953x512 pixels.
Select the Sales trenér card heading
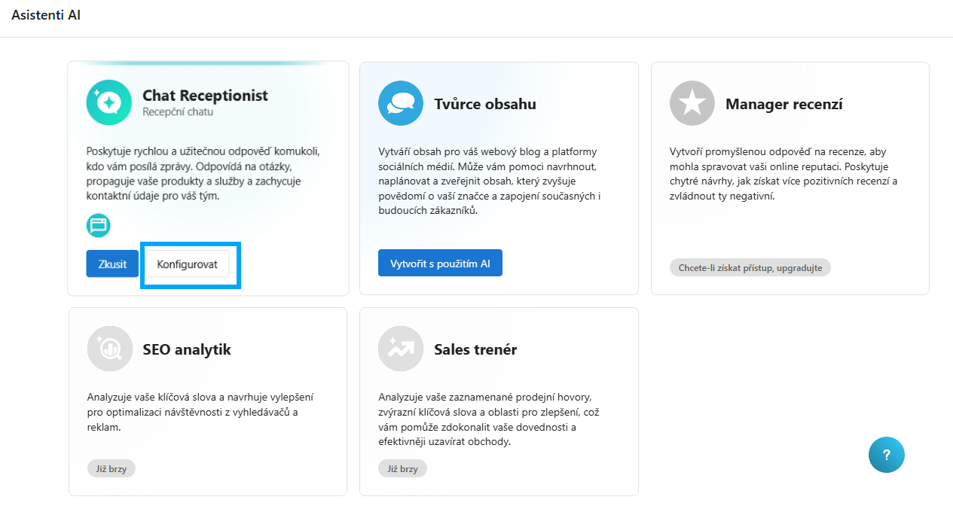click(x=475, y=349)
